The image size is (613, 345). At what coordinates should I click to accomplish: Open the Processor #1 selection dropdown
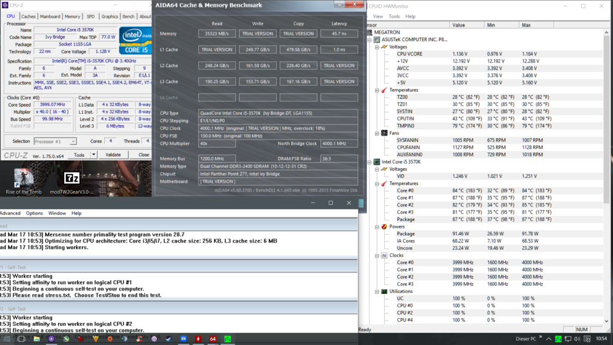coord(55,141)
